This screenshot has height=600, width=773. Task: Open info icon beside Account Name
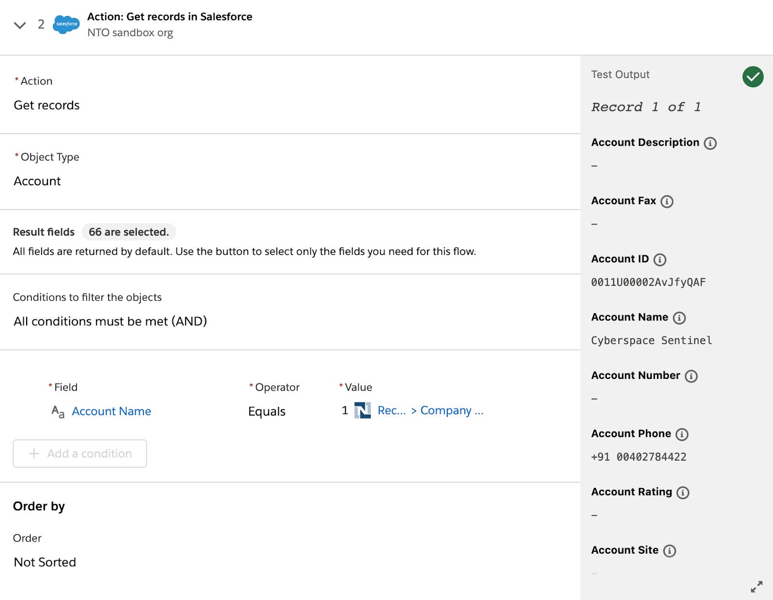coord(679,318)
